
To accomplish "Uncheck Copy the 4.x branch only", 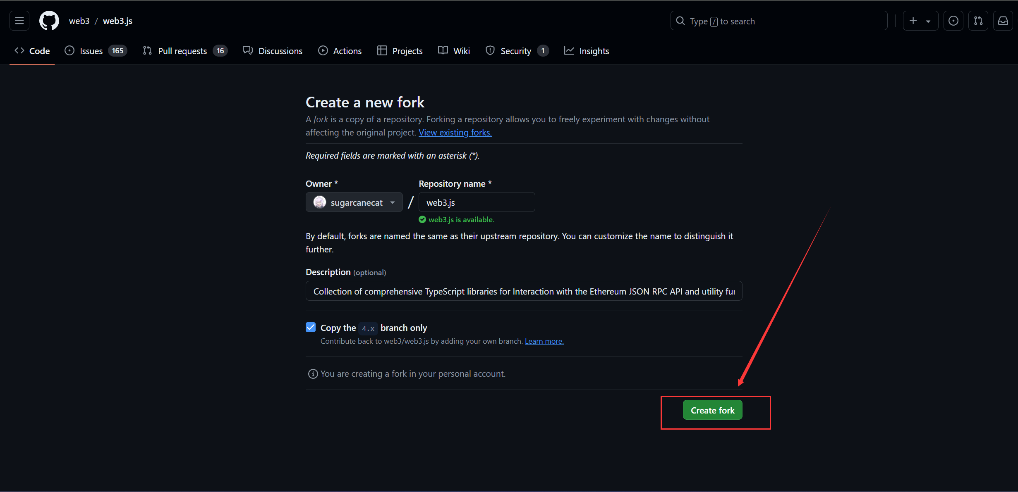I will (311, 328).
